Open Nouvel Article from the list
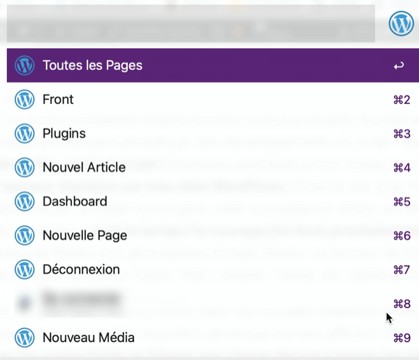Viewport: 419px width, 360px height. pos(213,167)
